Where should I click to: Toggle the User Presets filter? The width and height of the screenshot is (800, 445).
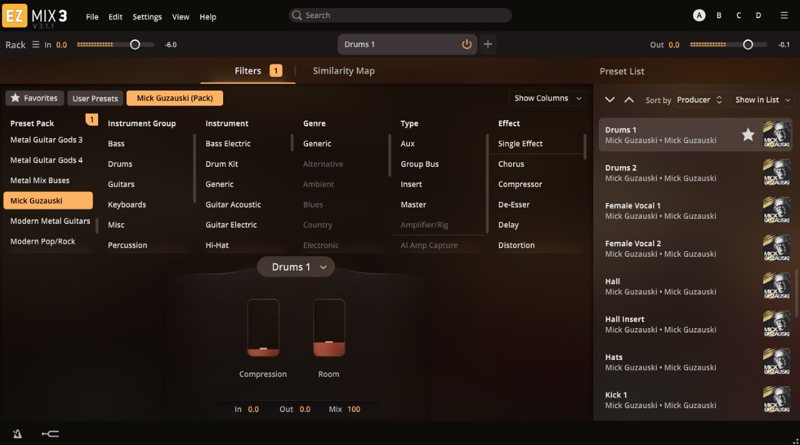tap(95, 98)
